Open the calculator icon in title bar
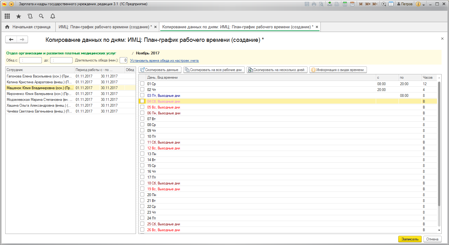 345,4
